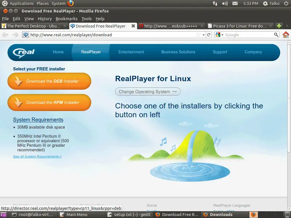Open the Google search engine selector

[220, 35]
